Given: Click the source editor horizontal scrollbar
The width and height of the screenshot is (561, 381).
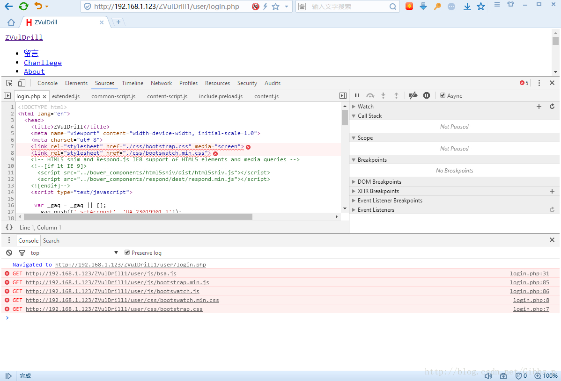Looking at the screenshot, I should coord(138,217).
